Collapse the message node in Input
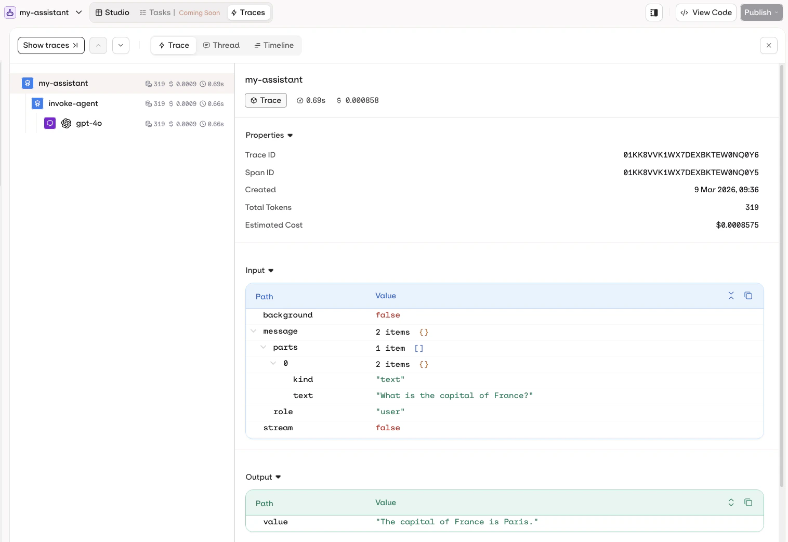 pyautogui.click(x=254, y=331)
